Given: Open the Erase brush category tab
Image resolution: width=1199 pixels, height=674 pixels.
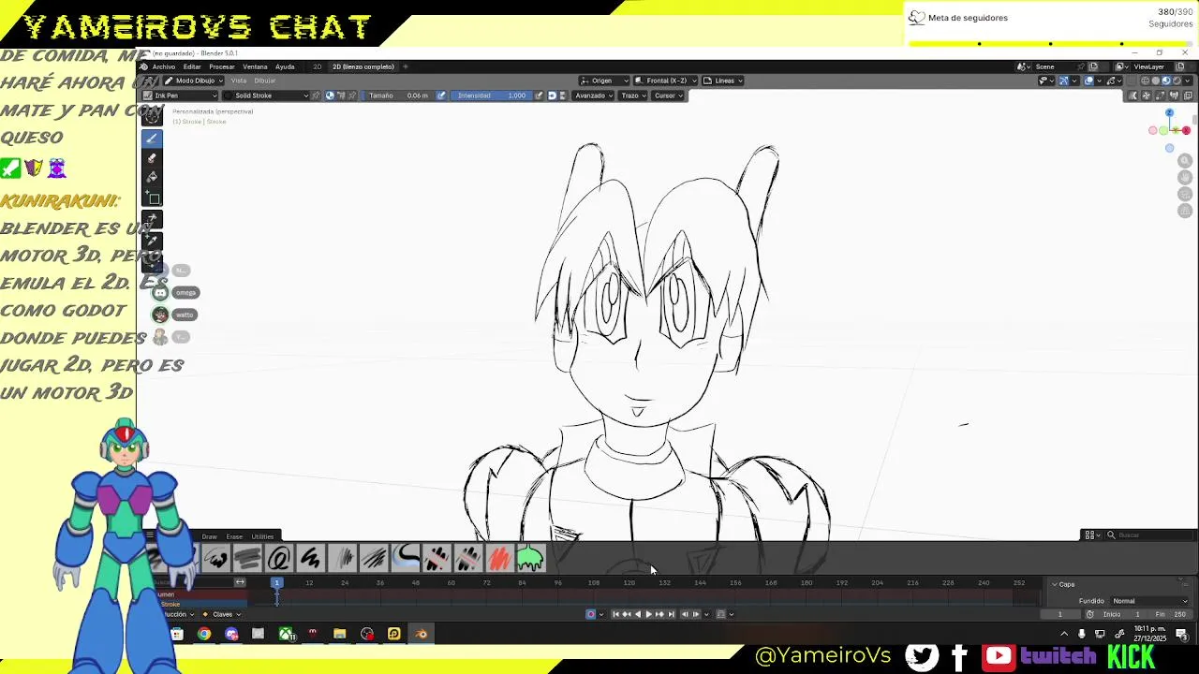Looking at the screenshot, I should (x=234, y=536).
